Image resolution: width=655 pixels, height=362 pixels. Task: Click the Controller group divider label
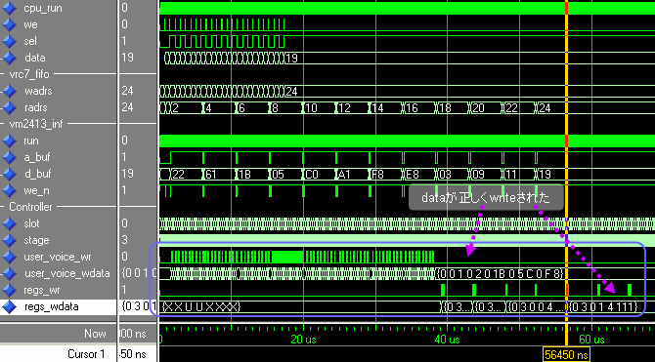pyautogui.click(x=30, y=207)
